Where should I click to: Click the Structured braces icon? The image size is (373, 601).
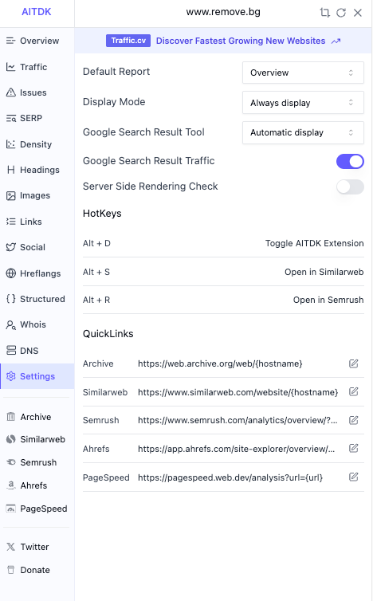pos(10,299)
